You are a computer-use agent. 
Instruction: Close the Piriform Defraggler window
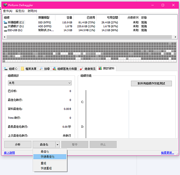point(173,5)
